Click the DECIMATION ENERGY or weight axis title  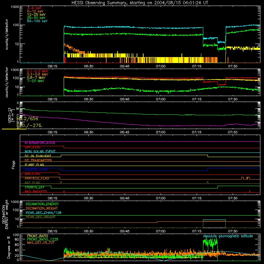(x=5, y=214)
